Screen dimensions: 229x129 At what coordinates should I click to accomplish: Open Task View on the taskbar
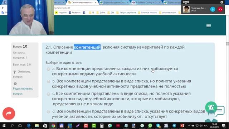(x=20, y=126)
